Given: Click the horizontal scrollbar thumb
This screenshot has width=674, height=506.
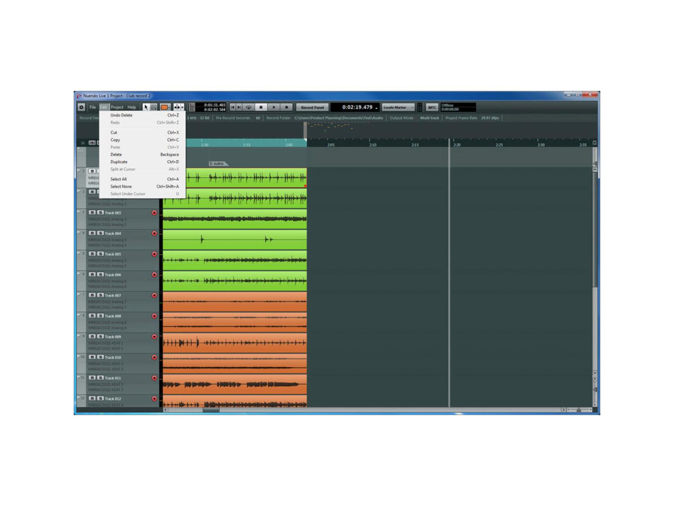Looking at the screenshot, I should point(211,410).
